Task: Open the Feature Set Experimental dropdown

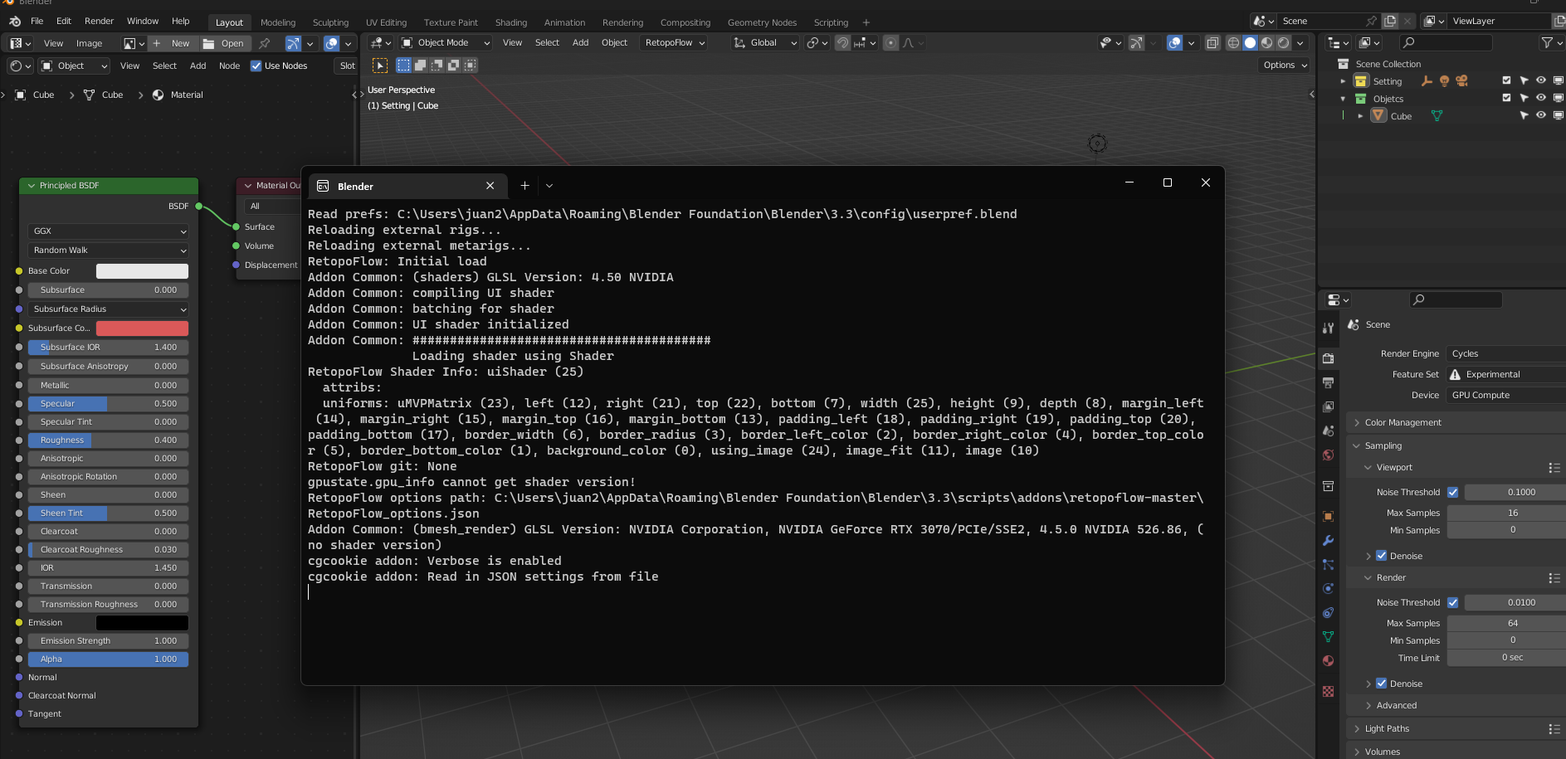Action: 1505,374
